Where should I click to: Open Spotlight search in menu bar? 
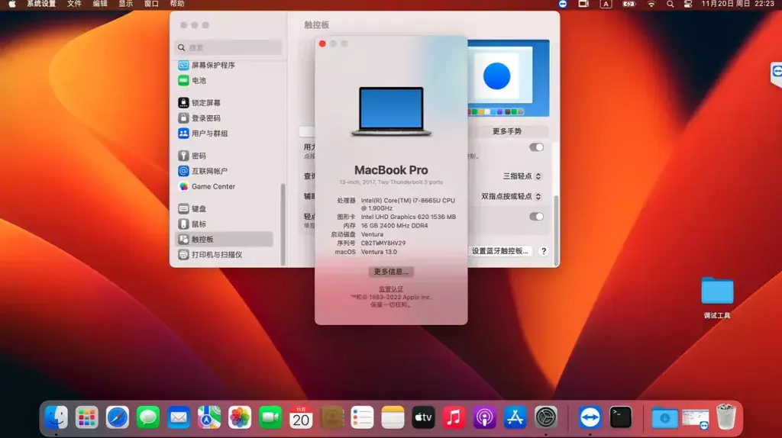click(670, 4)
